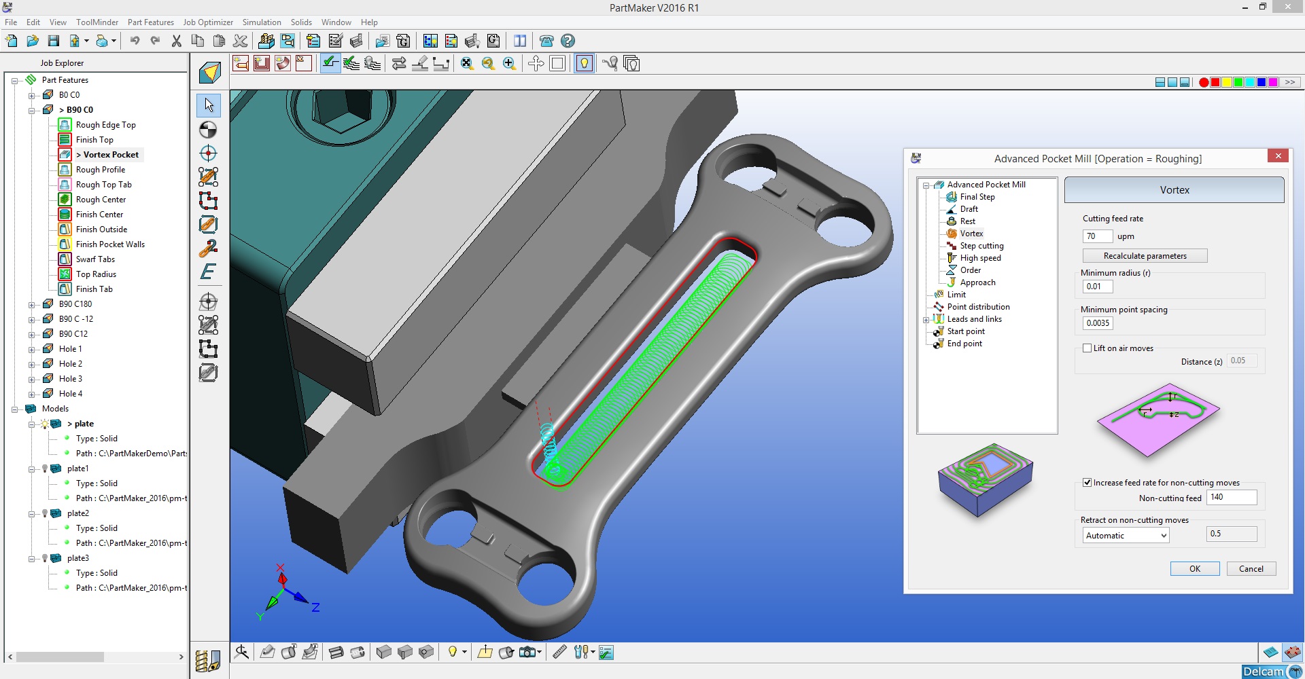This screenshot has width=1305, height=679.
Task: Select the Finish Pocket Walls operation
Action: (x=110, y=244)
